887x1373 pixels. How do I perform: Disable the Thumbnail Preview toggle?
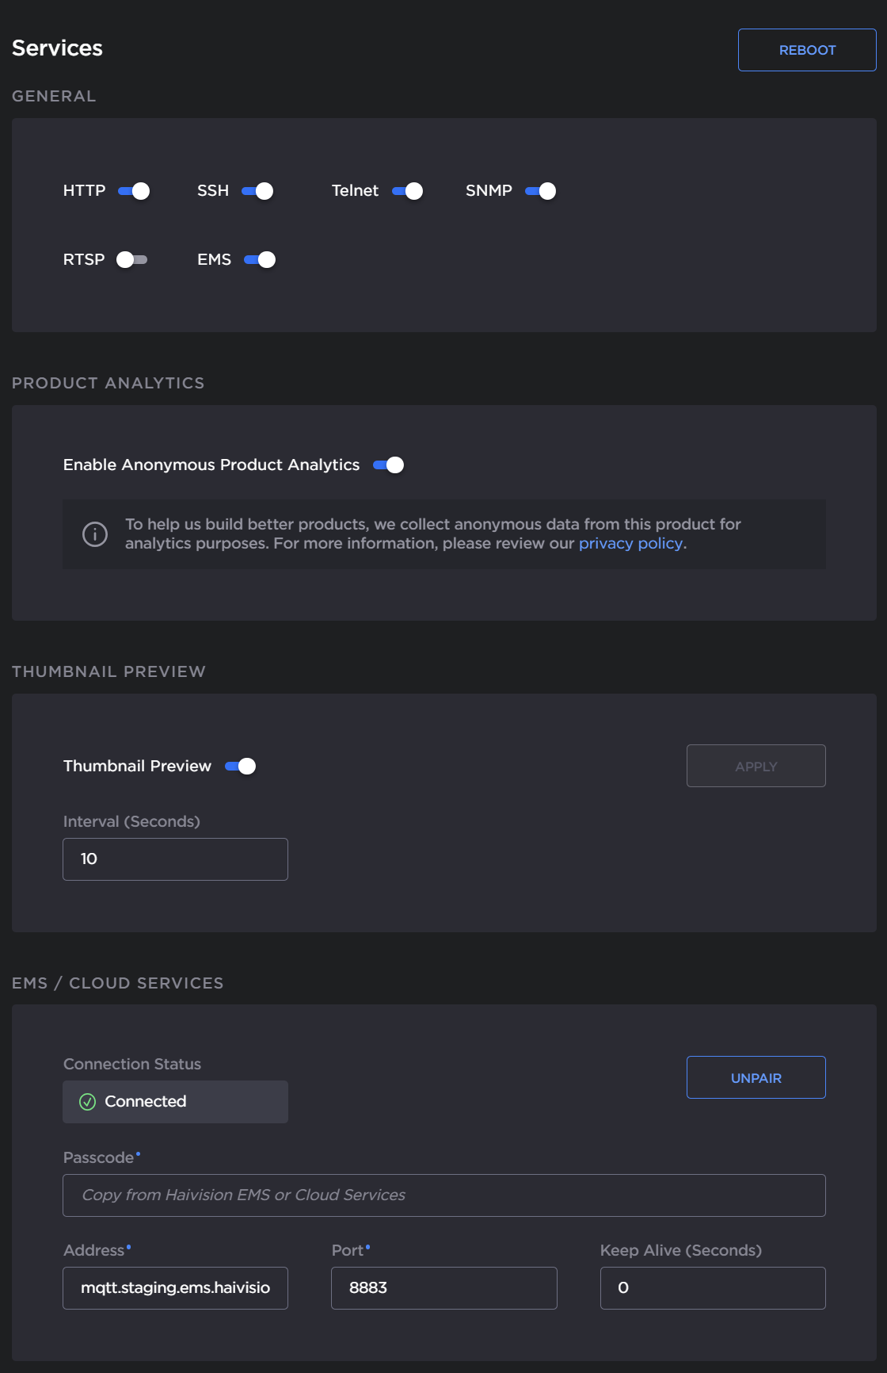click(240, 767)
